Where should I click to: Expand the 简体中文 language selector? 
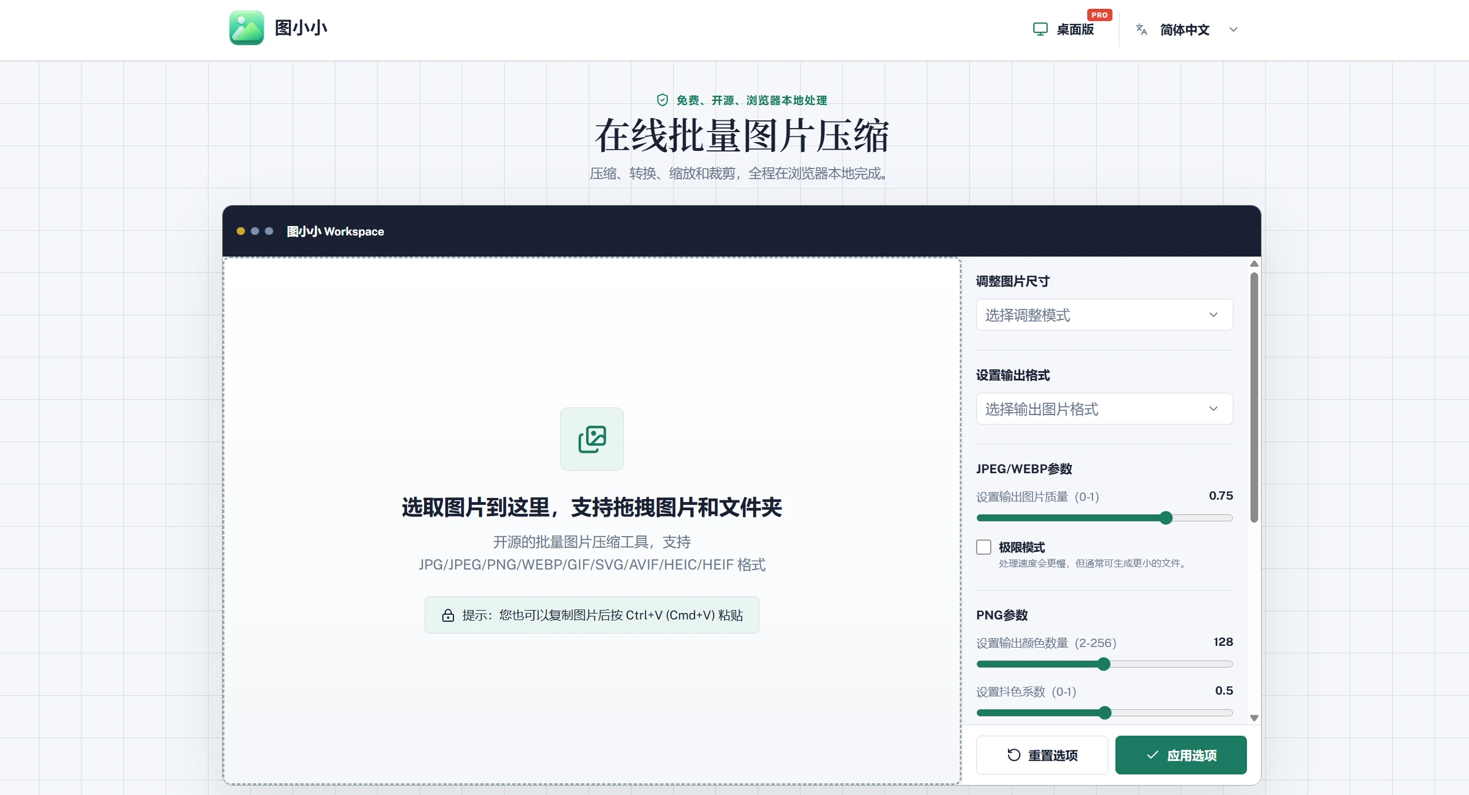coord(1186,30)
